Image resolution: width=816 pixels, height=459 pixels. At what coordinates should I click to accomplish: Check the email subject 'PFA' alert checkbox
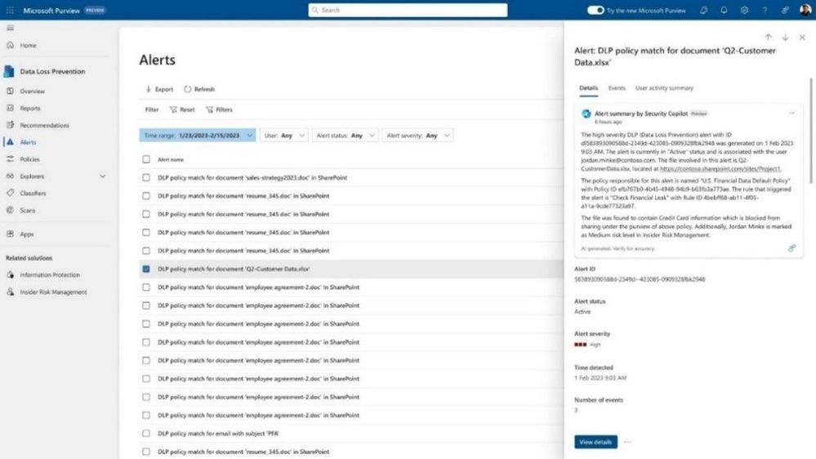point(146,434)
